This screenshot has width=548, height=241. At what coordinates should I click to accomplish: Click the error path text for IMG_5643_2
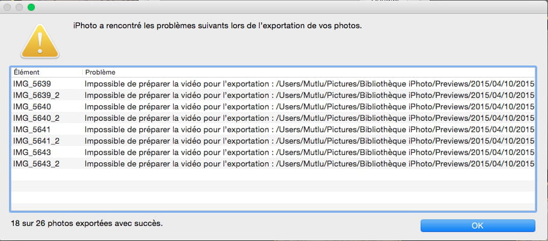click(x=406, y=163)
